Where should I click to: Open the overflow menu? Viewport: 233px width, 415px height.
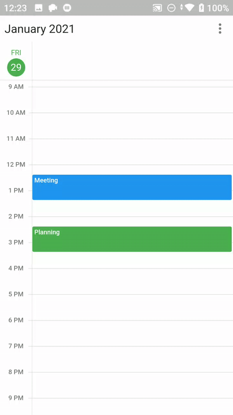point(220,29)
